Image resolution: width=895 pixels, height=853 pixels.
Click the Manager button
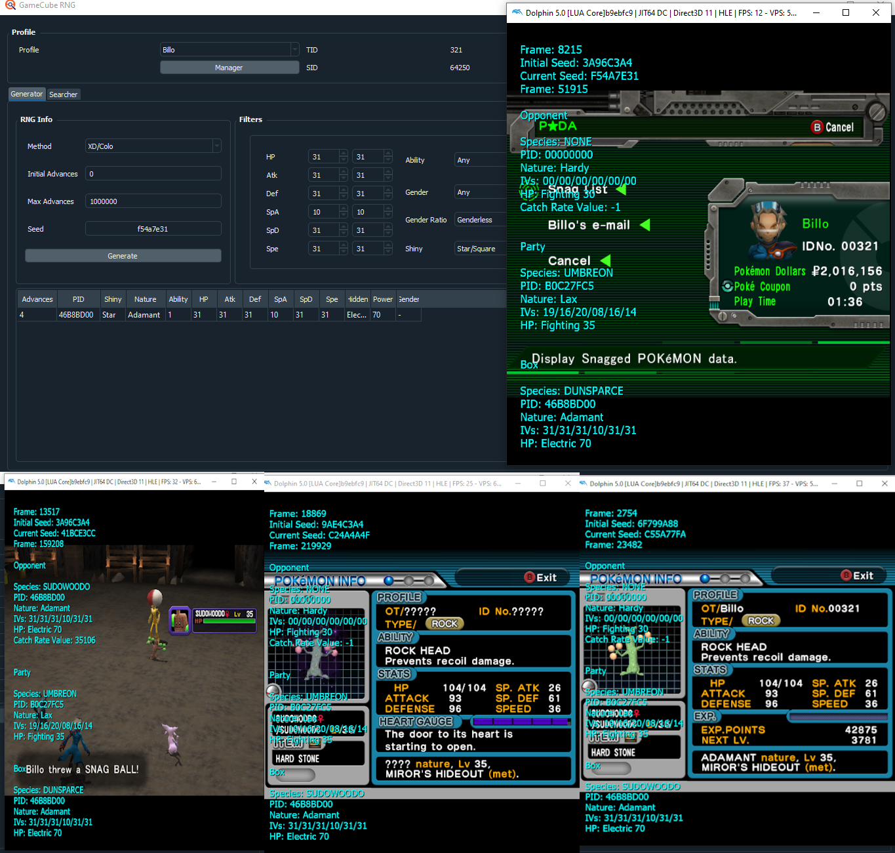coord(229,68)
